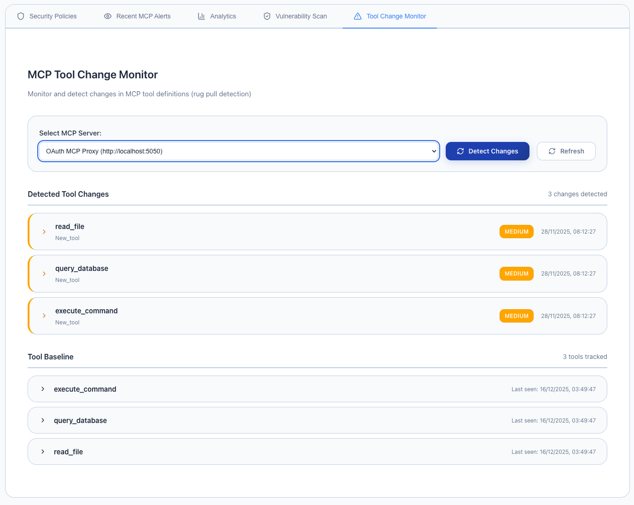Click the shield icon on Security Policies tab
The height and width of the screenshot is (505, 634).
[x=20, y=16]
